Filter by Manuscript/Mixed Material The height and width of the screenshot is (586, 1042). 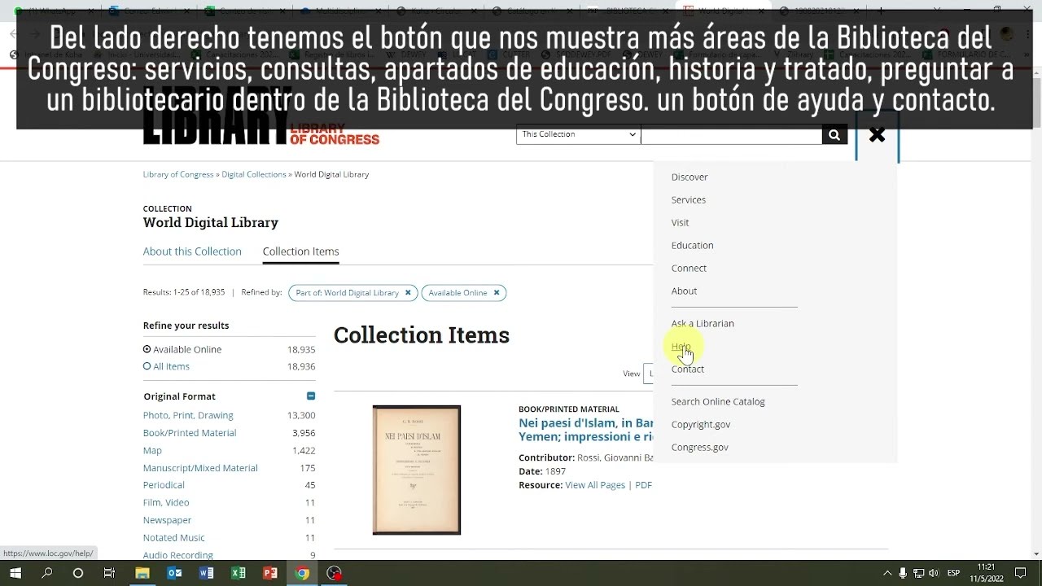pyautogui.click(x=200, y=468)
